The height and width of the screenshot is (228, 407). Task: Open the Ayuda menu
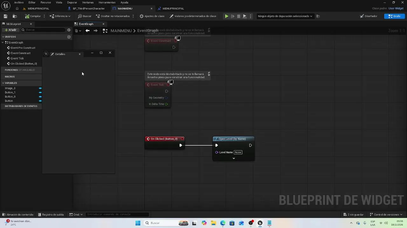coord(124,3)
